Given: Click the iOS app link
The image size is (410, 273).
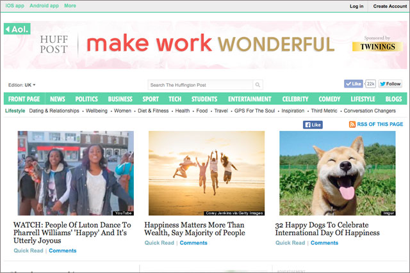Looking at the screenshot, I should (15, 6).
